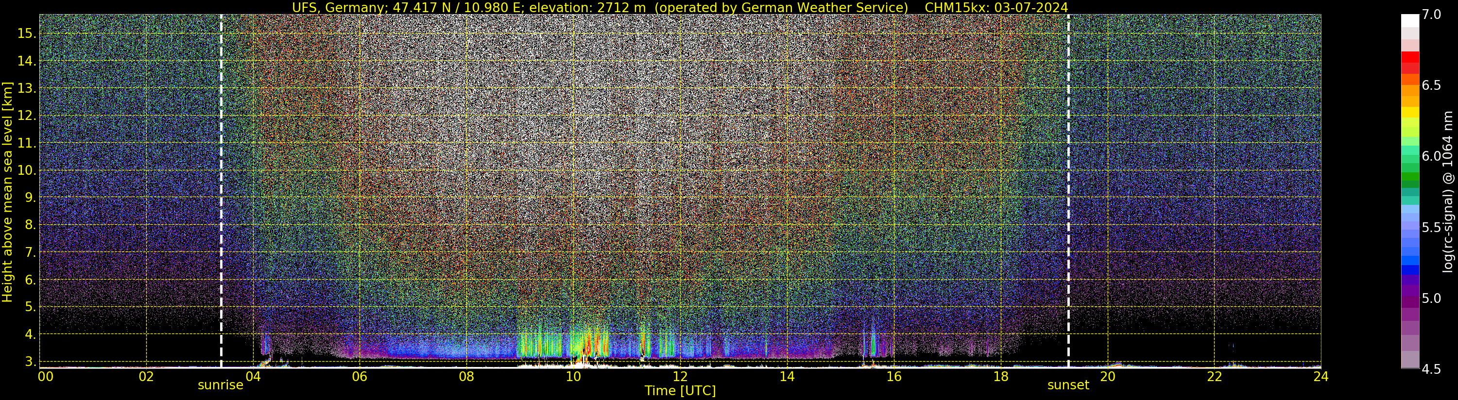
Task: Click the bright red colorbar segment
Action: (x=1410, y=57)
